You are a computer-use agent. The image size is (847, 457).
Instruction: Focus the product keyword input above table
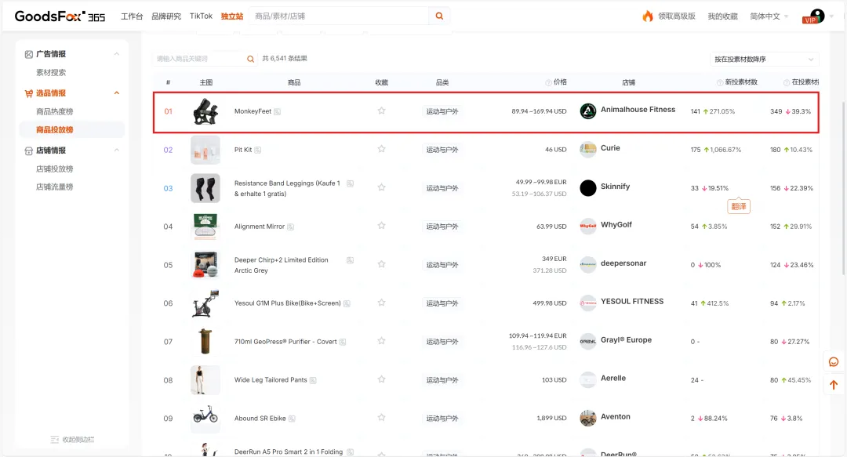coord(199,59)
